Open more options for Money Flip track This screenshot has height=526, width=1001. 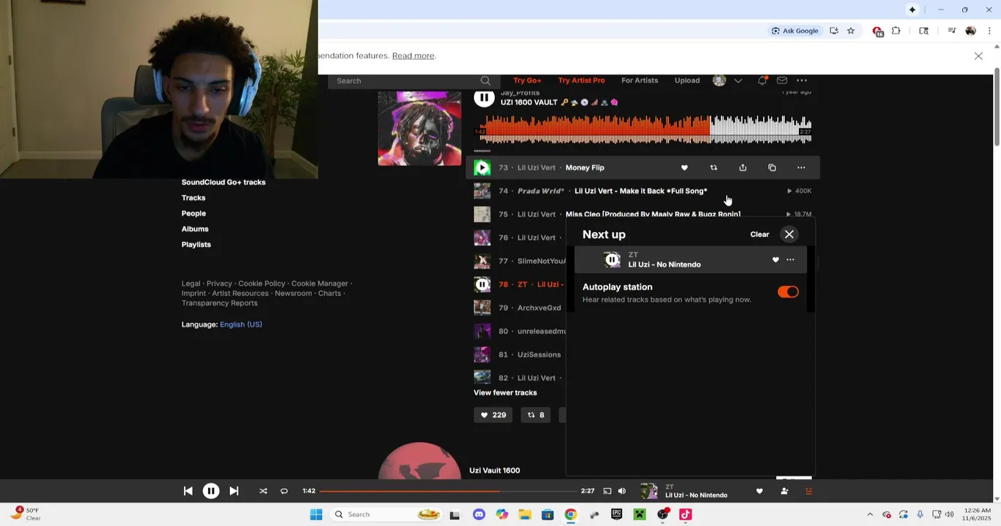tap(801, 168)
